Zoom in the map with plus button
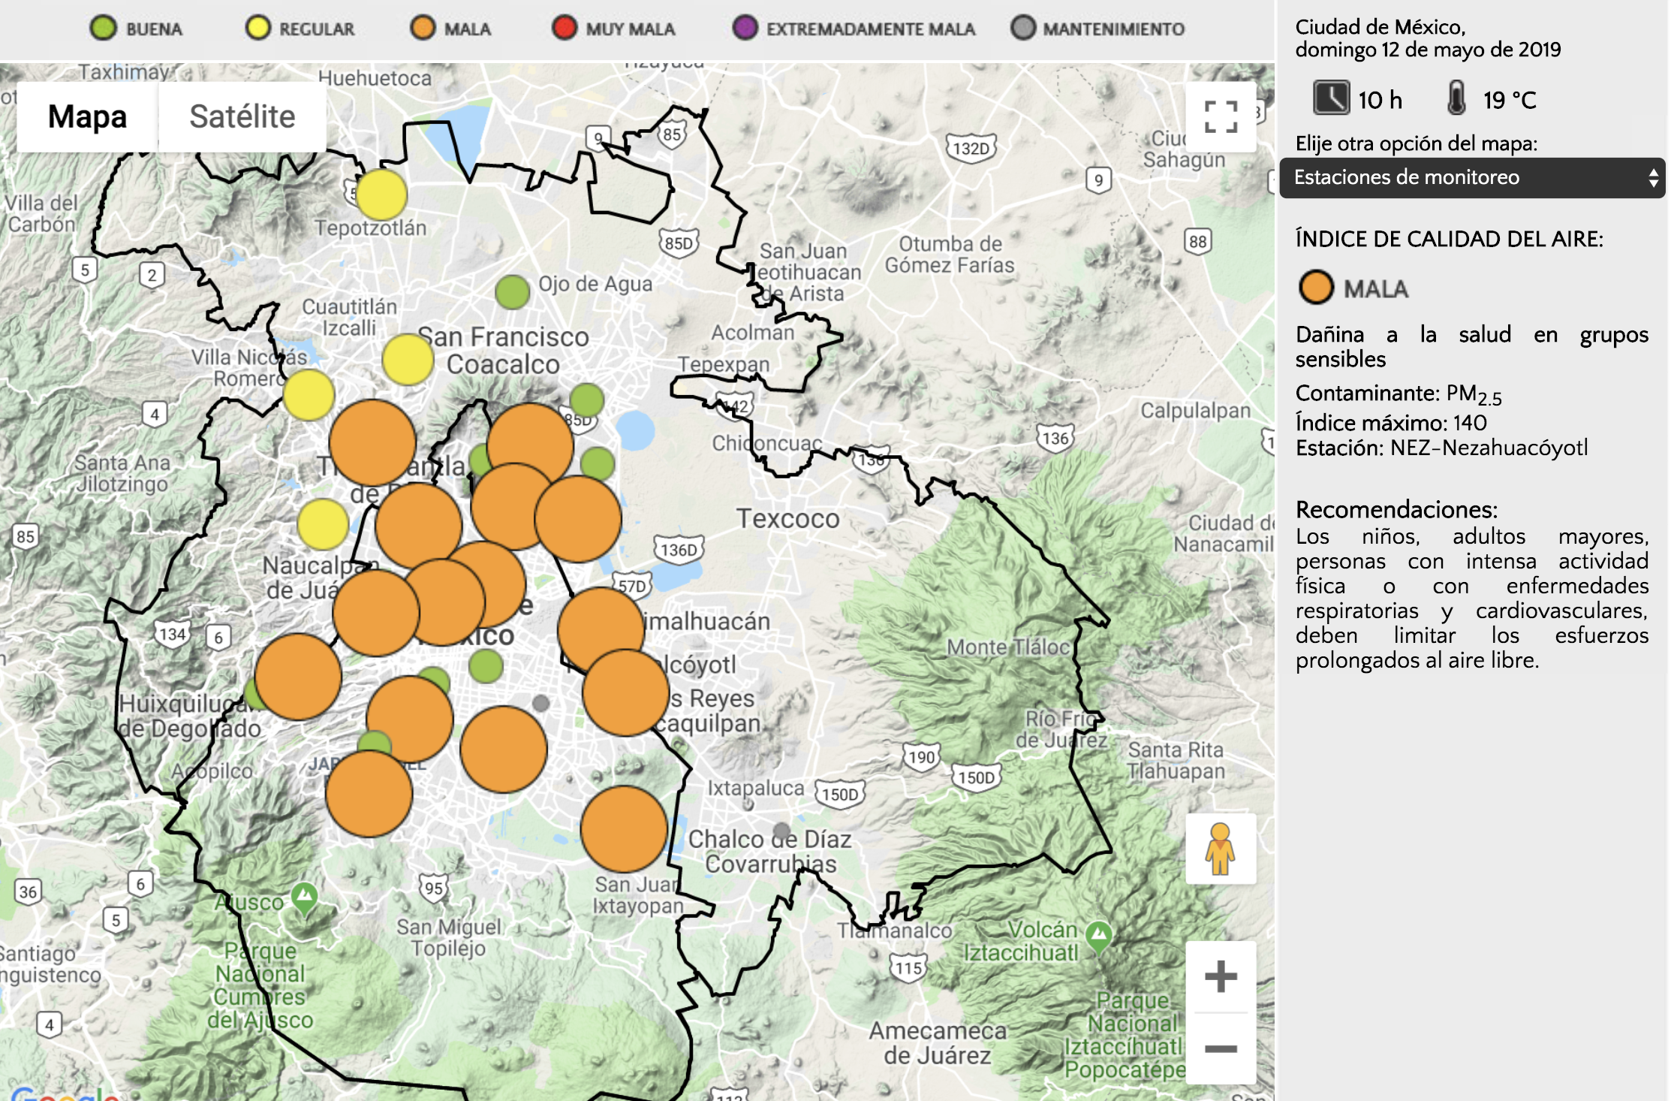1671x1101 pixels. tap(1220, 976)
